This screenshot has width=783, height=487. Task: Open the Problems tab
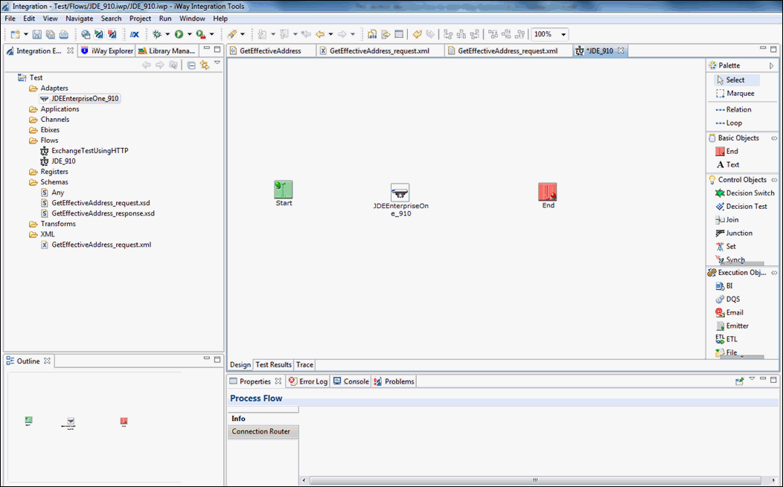(394, 381)
